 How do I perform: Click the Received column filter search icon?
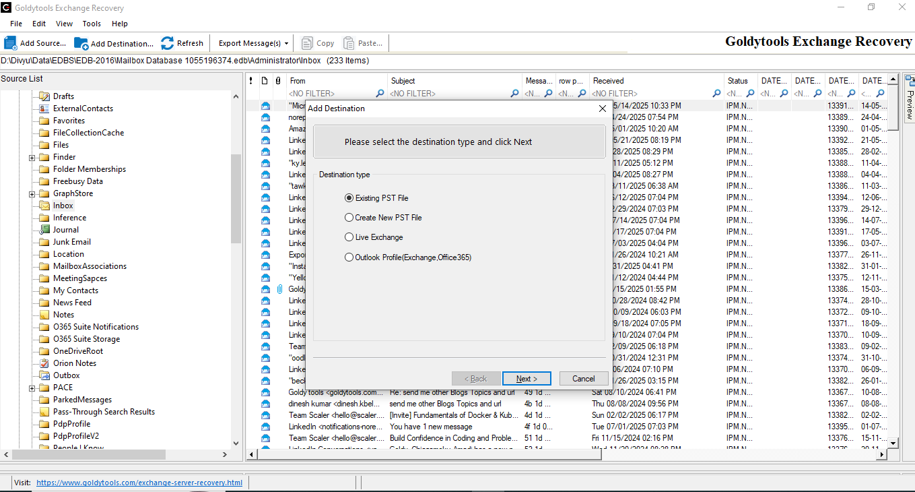(x=716, y=94)
